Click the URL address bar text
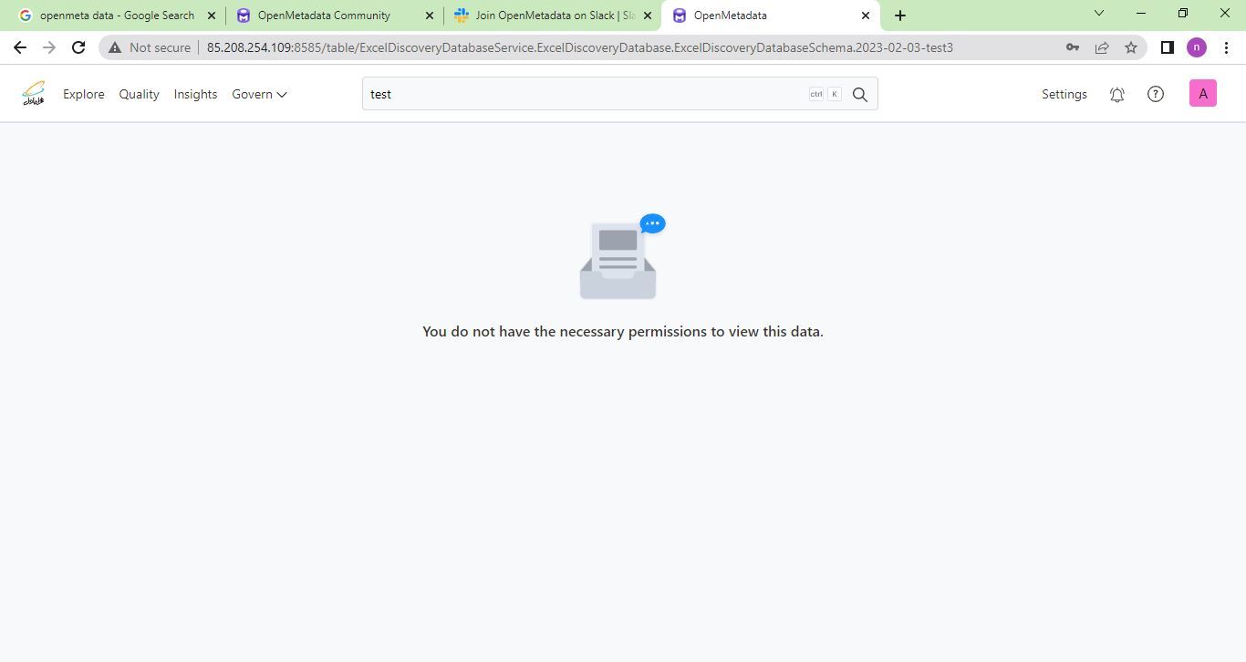This screenshot has height=662, width=1246. [580, 47]
